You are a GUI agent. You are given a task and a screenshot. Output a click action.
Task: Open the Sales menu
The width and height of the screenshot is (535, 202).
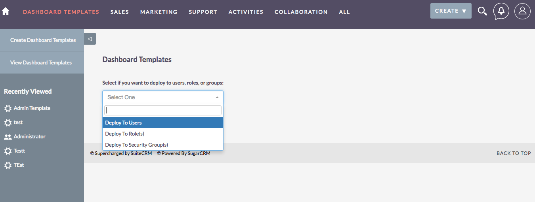(x=119, y=12)
